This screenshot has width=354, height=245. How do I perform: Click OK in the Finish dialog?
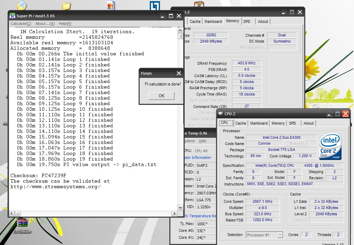[161, 96]
